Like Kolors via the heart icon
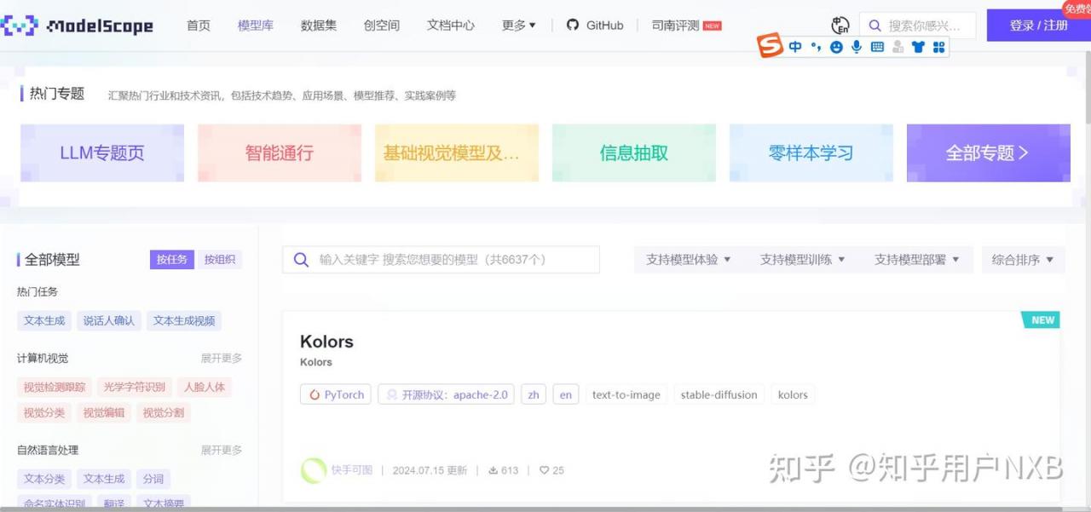The image size is (1091, 512). click(544, 470)
